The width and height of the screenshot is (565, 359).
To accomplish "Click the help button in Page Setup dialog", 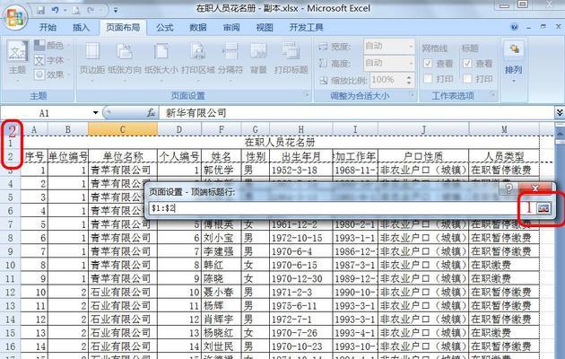I will [x=508, y=188].
